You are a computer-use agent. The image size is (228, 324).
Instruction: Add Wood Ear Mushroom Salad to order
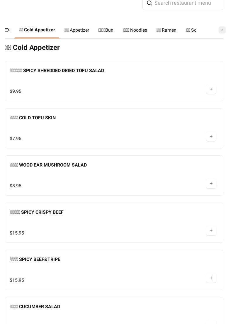click(x=211, y=184)
